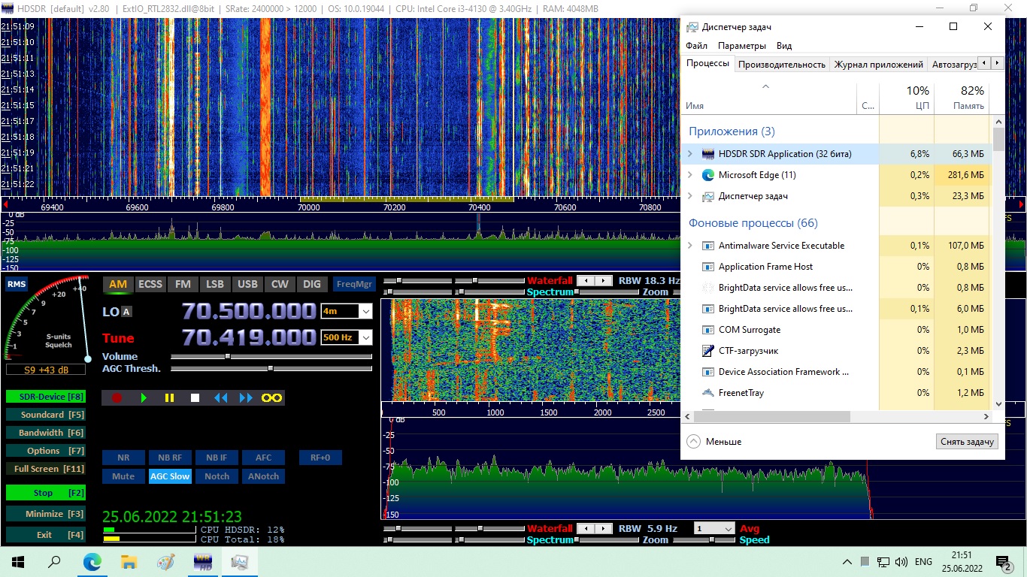Open the 500 Hz tuning step dropdown
The width and height of the screenshot is (1027, 577).
point(365,338)
